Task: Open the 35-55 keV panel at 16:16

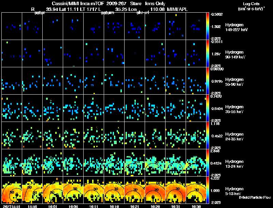Action: [x=114, y=108]
